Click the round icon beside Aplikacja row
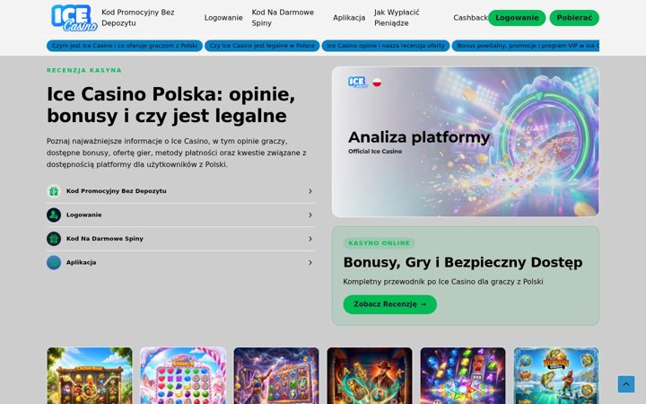 click(54, 262)
